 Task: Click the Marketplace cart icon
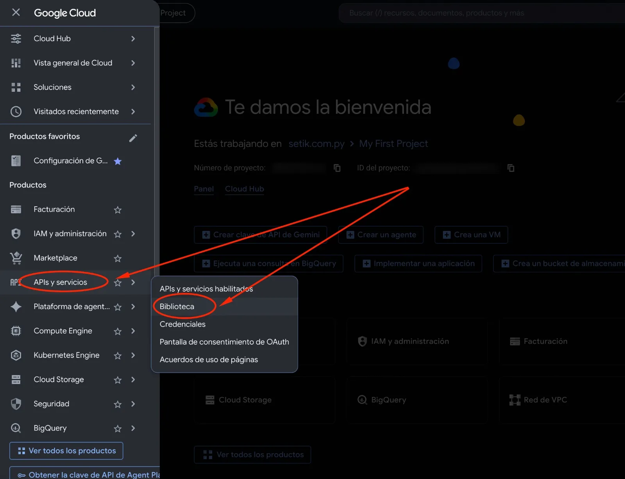[16, 258]
